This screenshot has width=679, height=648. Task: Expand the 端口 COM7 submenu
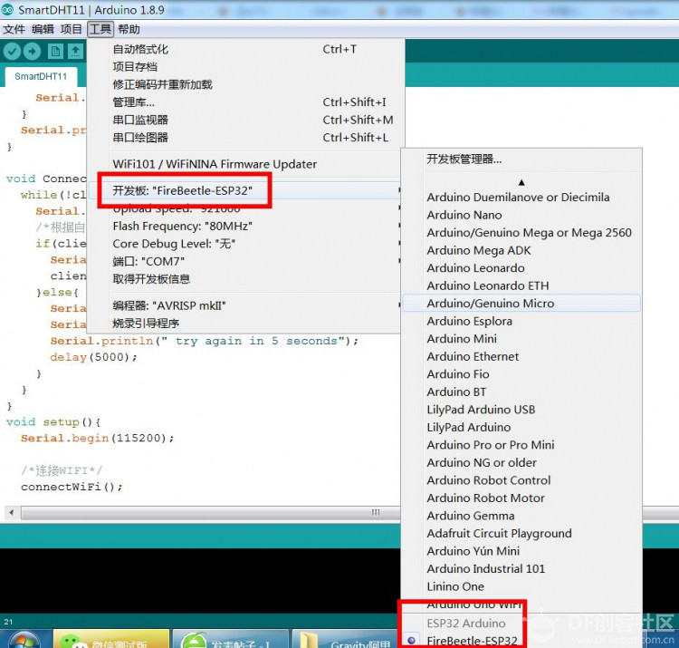[246, 262]
